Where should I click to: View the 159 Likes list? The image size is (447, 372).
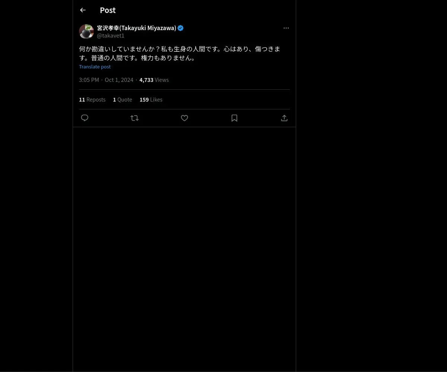pos(151,99)
